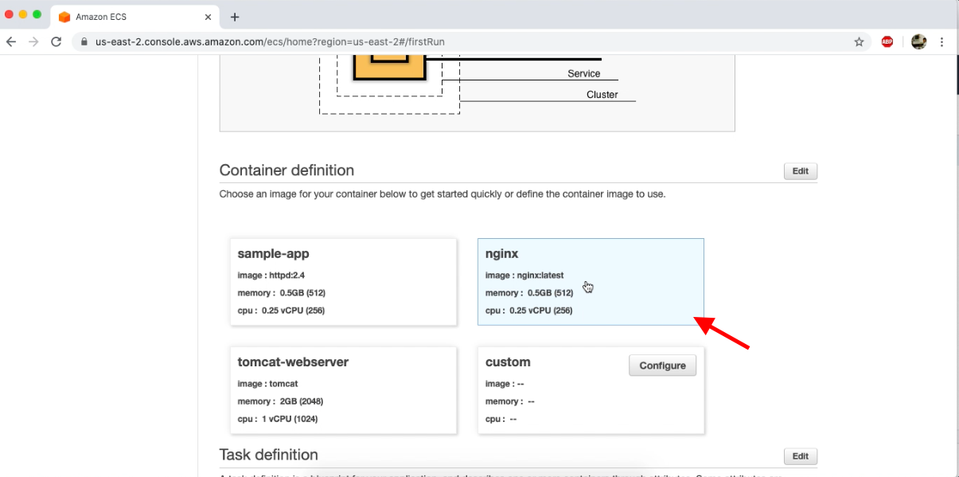Close the Amazon ECS tab
Viewport: 959px width, 477px height.
207,16
